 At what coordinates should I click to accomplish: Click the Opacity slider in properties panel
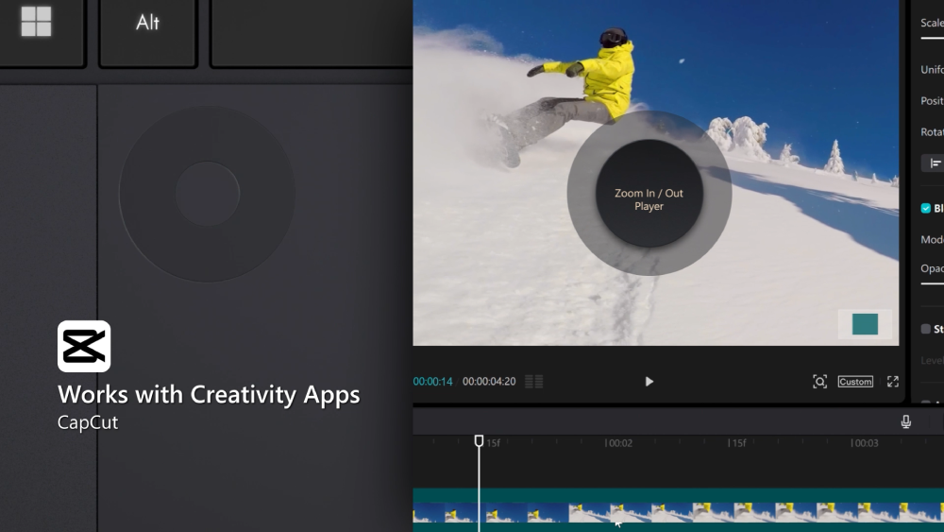[x=933, y=282]
